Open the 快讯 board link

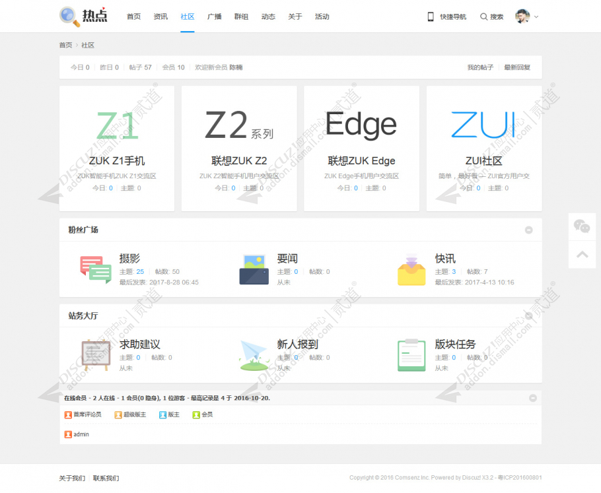445,259
